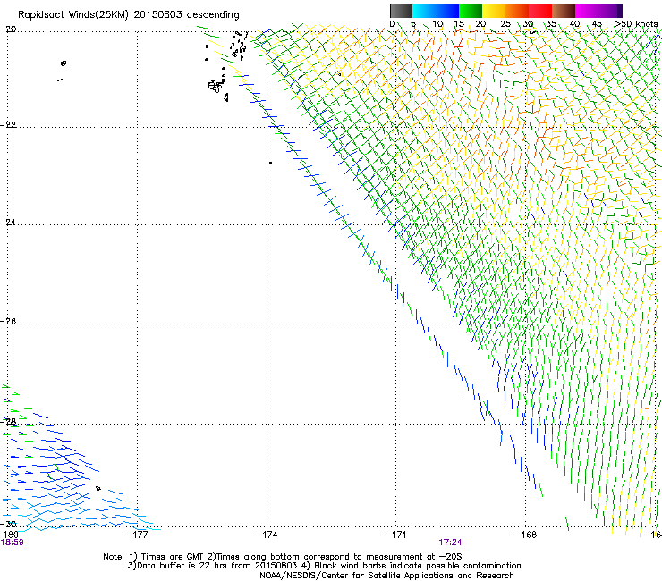Click the -26 latitude axis label
The width and height of the screenshot is (662, 581).
click(8, 322)
